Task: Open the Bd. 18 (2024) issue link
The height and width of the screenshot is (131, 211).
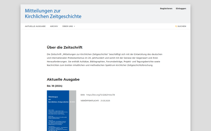Action: pos(55,86)
